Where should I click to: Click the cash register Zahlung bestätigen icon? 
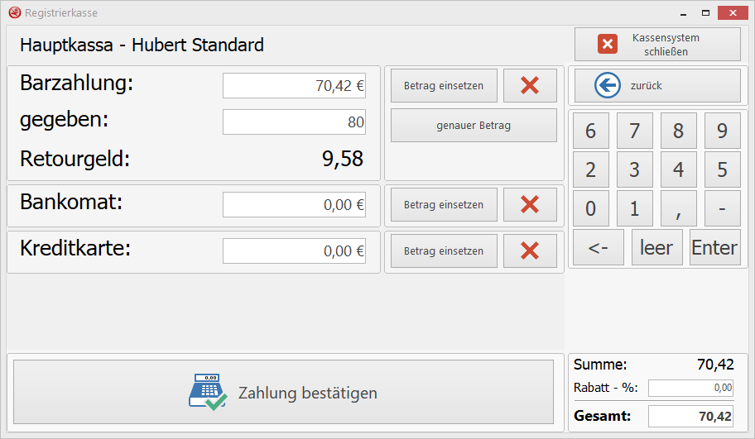[x=206, y=393]
